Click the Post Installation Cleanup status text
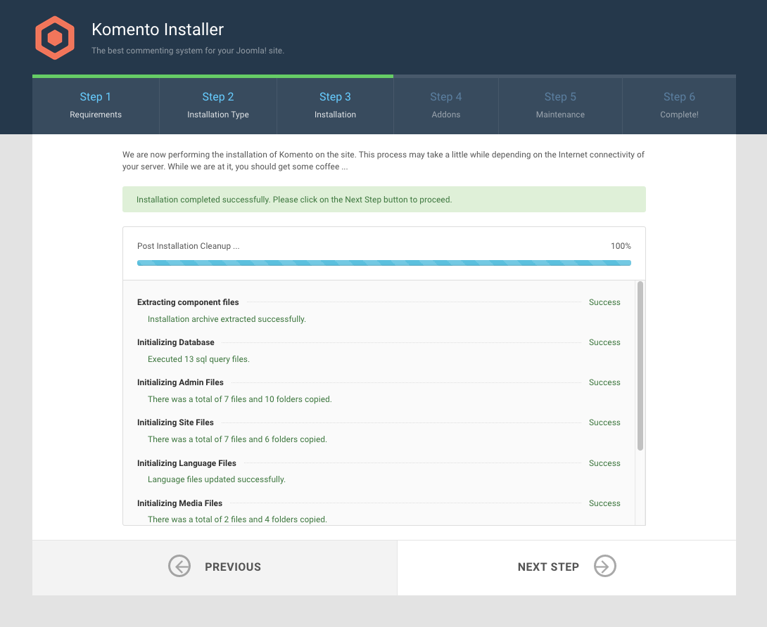The height and width of the screenshot is (627, 767). [x=189, y=246]
